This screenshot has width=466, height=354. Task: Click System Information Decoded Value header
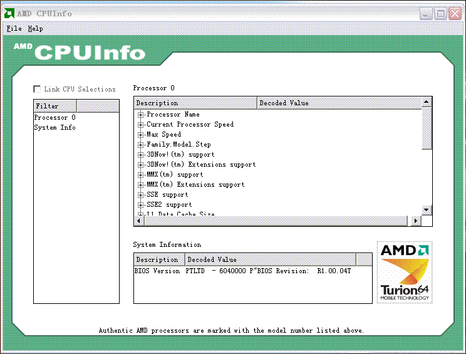click(271, 259)
